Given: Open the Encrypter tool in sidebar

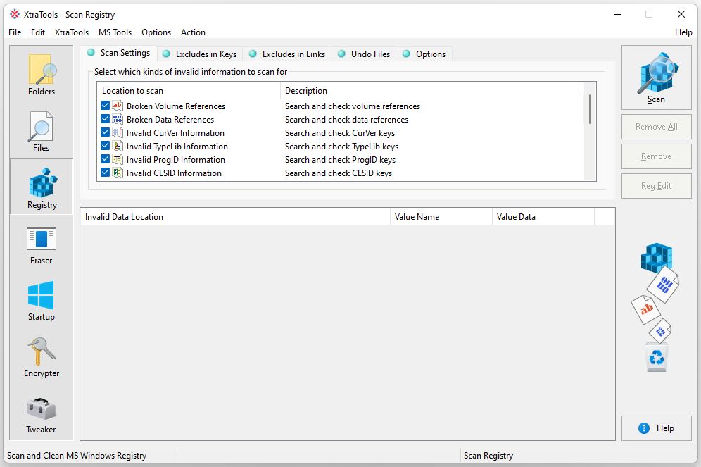Looking at the screenshot, I should coord(42,357).
